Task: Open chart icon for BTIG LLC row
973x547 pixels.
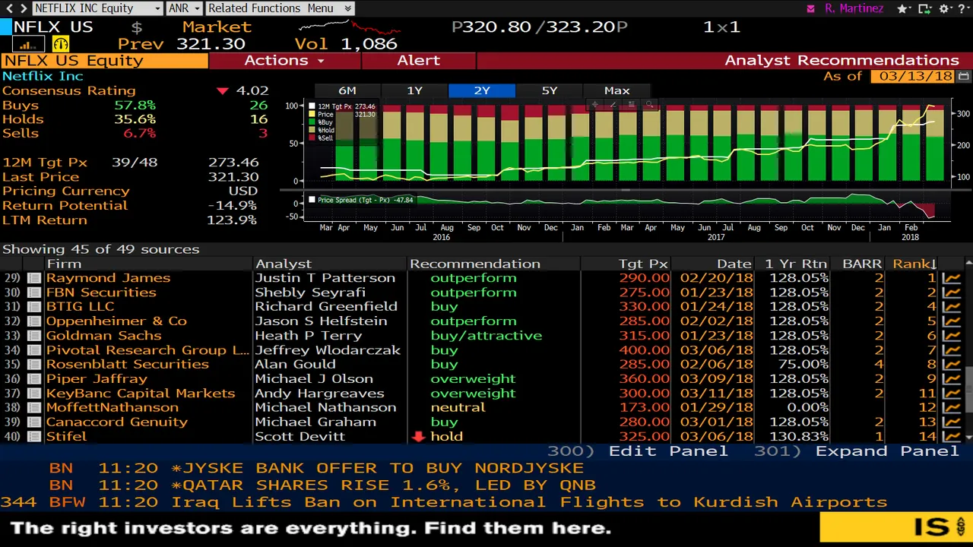Action: point(950,307)
